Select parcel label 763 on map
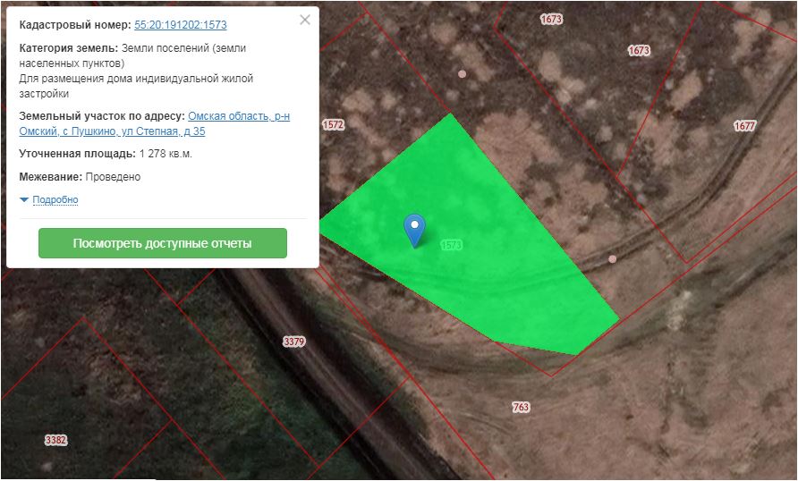This screenshot has width=798, height=481. tap(521, 407)
